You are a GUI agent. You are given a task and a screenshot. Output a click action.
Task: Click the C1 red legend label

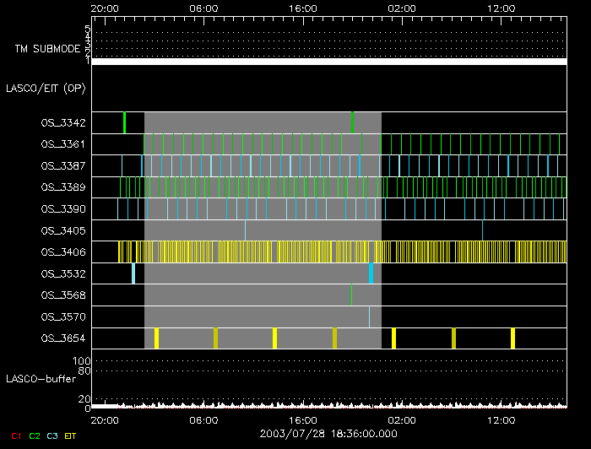click(x=15, y=435)
